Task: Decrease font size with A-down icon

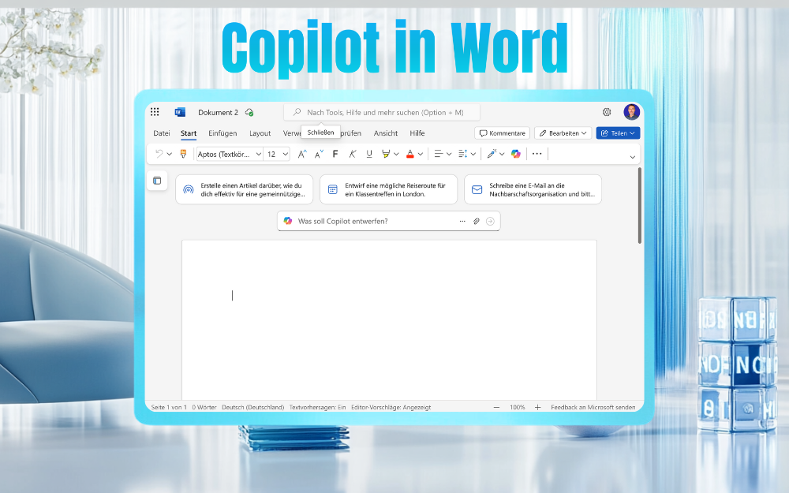Action: coord(319,154)
